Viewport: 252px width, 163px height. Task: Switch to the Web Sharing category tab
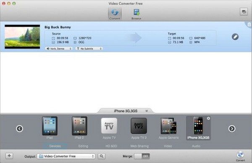click(x=139, y=146)
